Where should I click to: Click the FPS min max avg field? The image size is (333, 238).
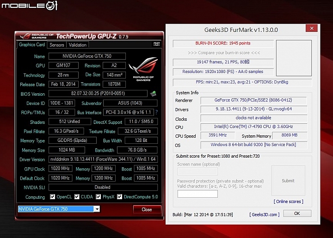242,82
